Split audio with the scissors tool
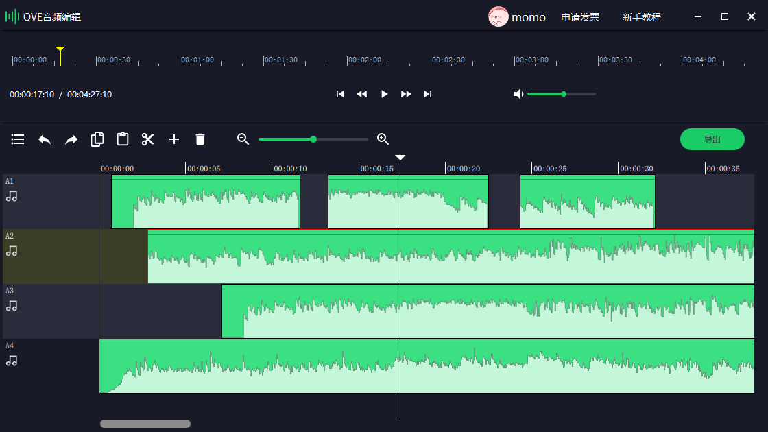768x432 pixels. point(148,139)
